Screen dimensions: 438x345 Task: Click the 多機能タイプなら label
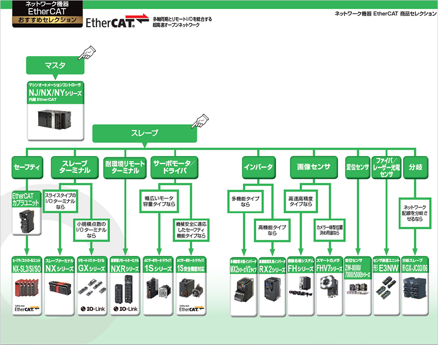(x=245, y=202)
